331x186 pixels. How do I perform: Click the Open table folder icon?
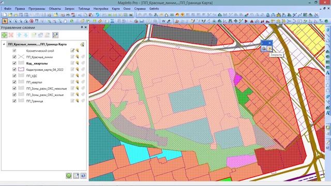(10, 15)
